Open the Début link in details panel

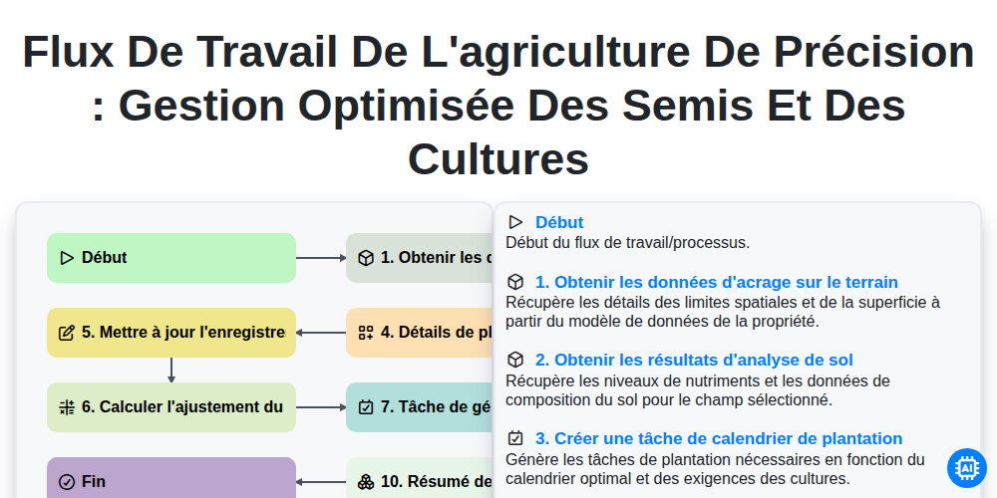[559, 222]
